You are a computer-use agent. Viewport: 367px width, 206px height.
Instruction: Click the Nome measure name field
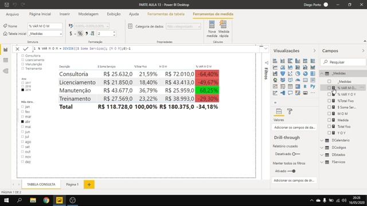coord(45,26)
